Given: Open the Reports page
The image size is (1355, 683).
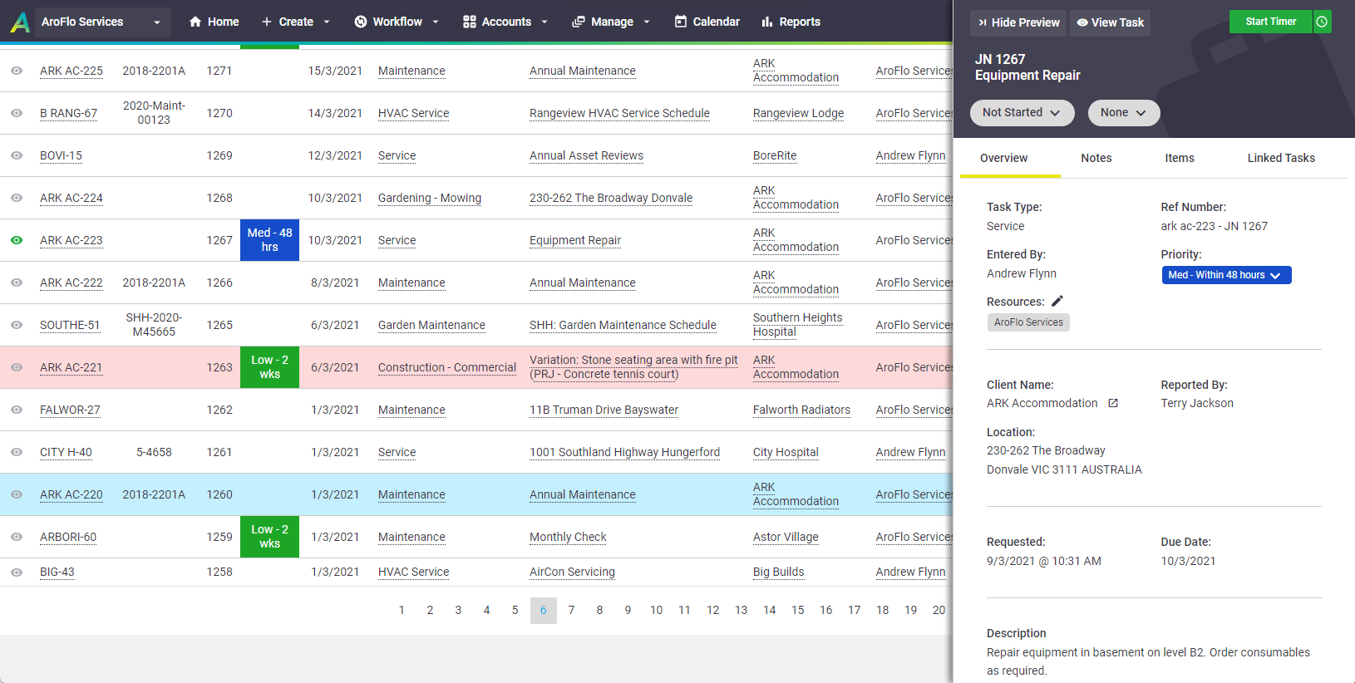Looking at the screenshot, I should [x=791, y=22].
